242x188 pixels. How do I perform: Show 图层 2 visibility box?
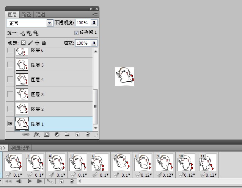point(10,109)
